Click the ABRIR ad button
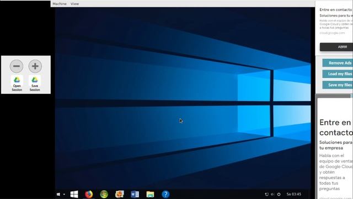This screenshot has width=353, height=199. point(336,47)
